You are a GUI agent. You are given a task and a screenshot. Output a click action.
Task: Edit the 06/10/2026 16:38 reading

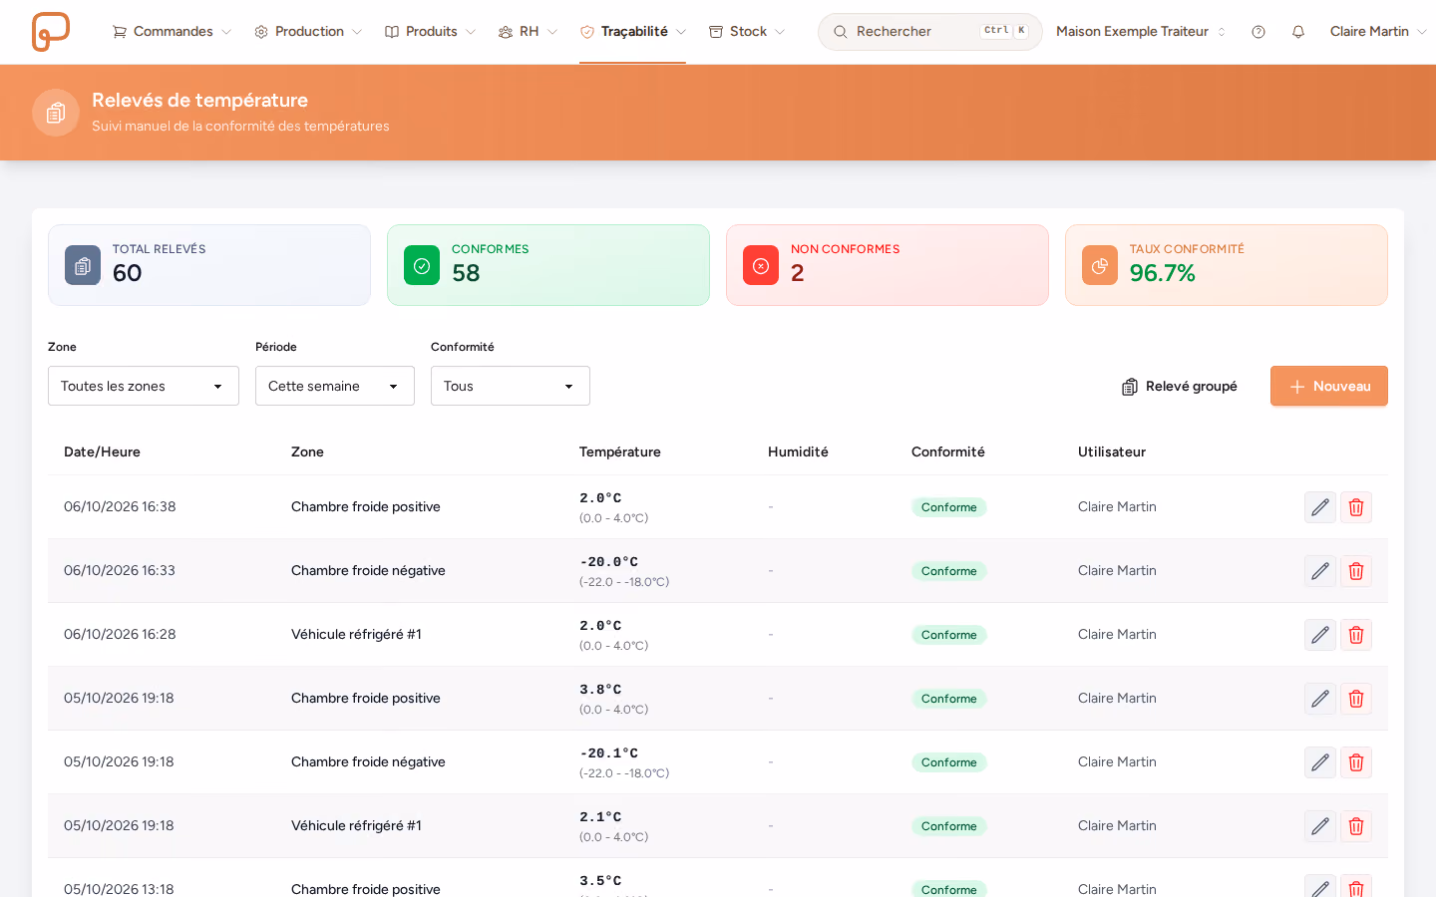tap(1320, 507)
